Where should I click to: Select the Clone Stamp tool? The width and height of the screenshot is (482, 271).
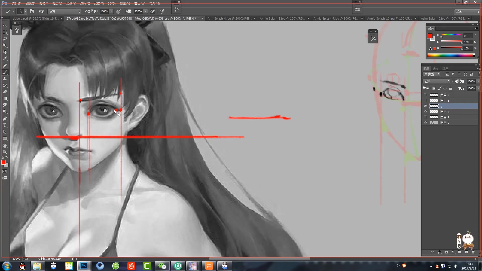coord(5,79)
